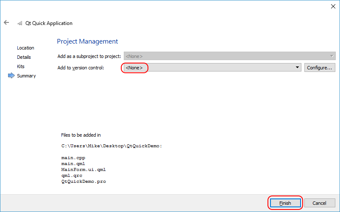Click the Project Management heading
The image size is (340, 212).
click(87, 41)
